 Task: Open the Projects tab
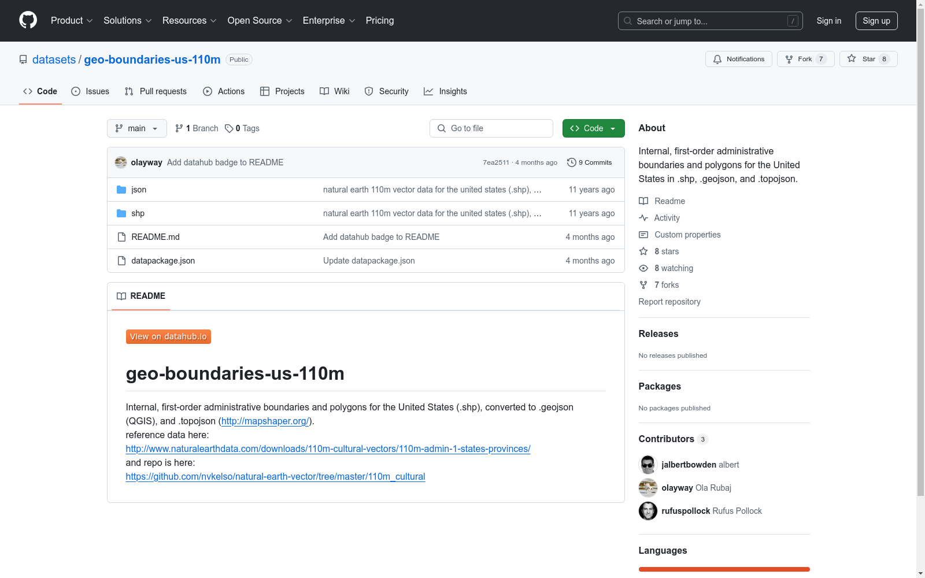point(282,91)
